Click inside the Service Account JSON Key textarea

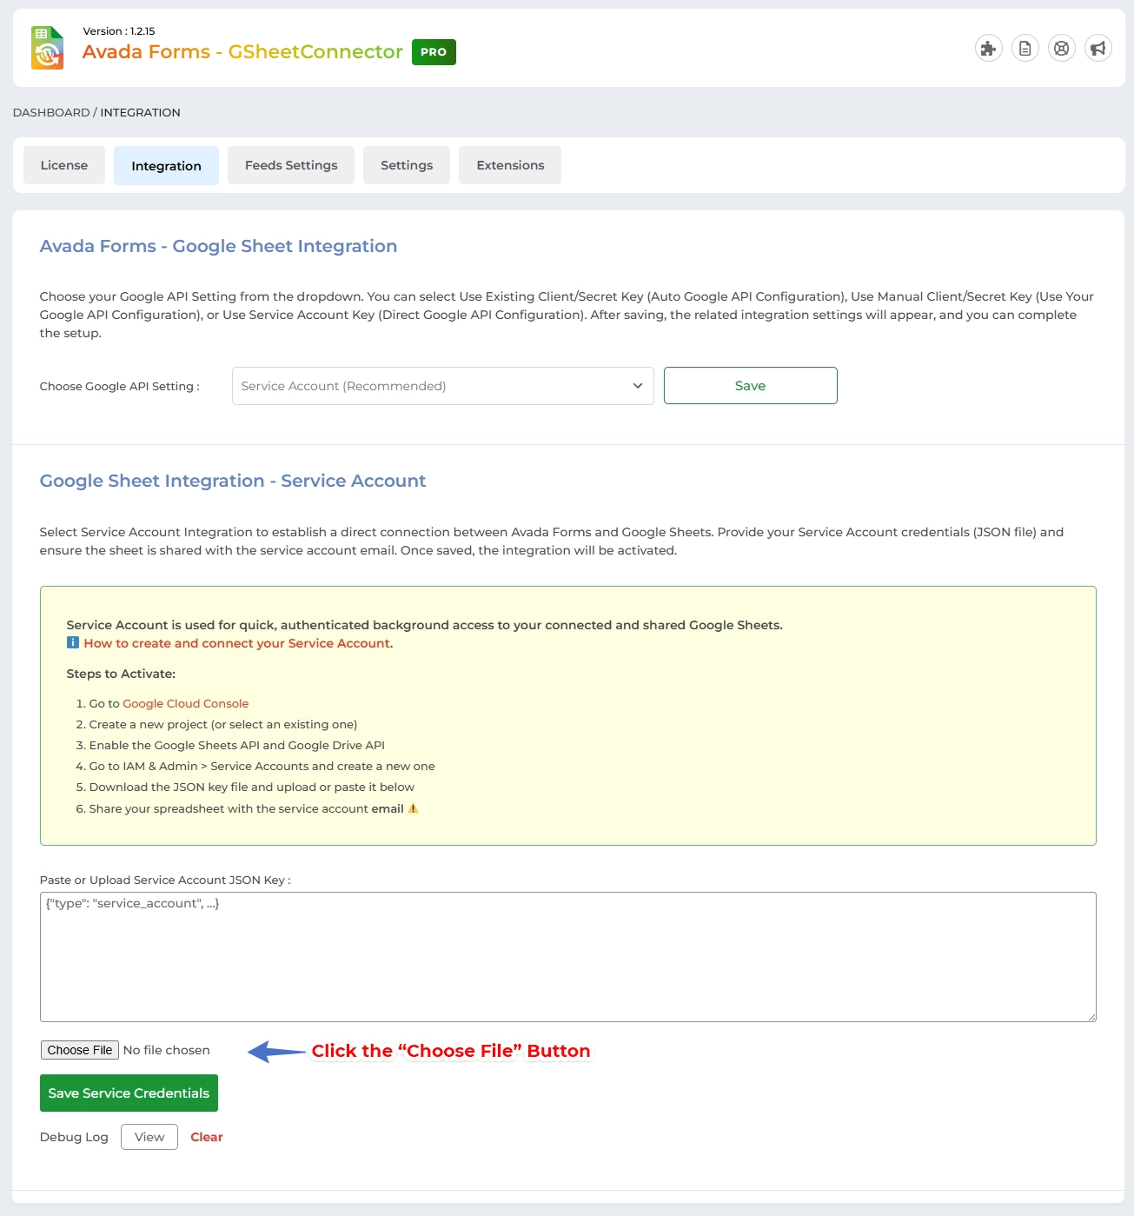[x=565, y=956]
